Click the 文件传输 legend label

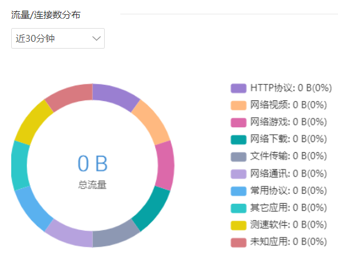pos(288,157)
